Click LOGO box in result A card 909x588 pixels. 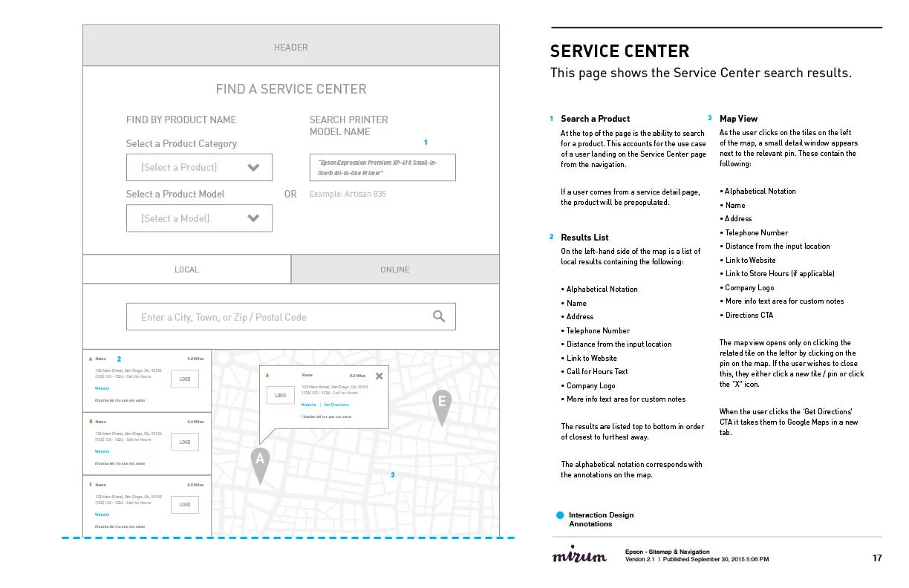(x=185, y=379)
